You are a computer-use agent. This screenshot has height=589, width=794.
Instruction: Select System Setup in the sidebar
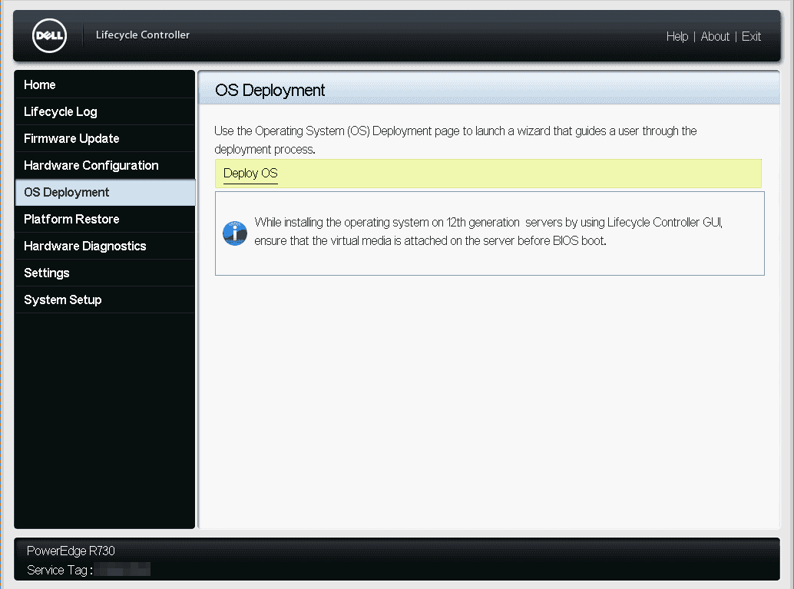coord(62,299)
